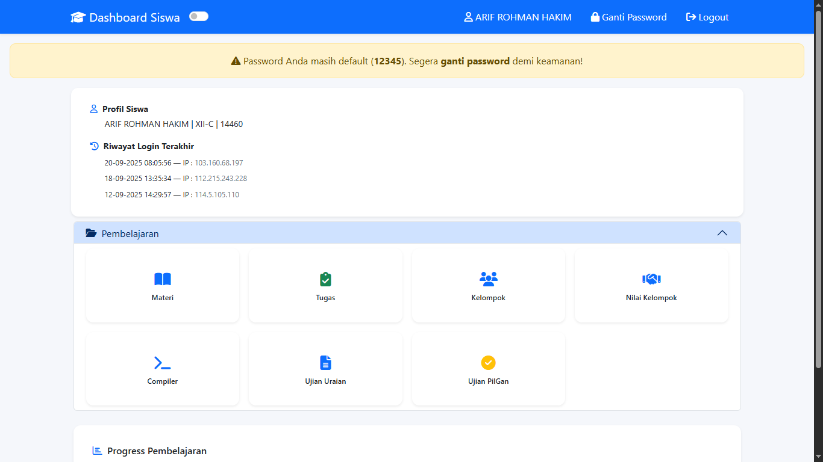Select the Tugas clipboard icon

pos(325,279)
